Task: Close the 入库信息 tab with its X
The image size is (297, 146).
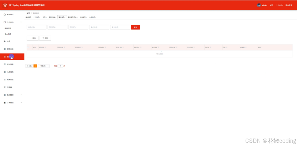Action: [x=96, y=17]
